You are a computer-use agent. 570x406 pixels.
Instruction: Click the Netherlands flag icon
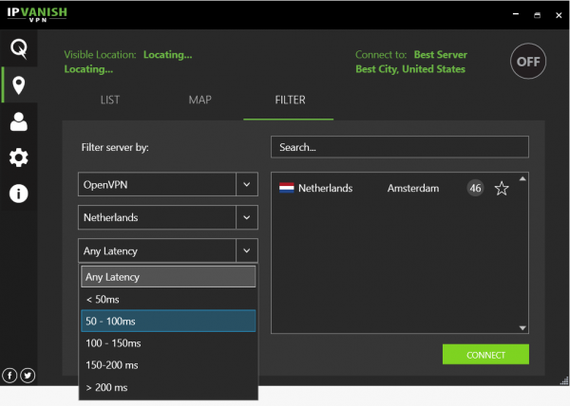coord(287,188)
